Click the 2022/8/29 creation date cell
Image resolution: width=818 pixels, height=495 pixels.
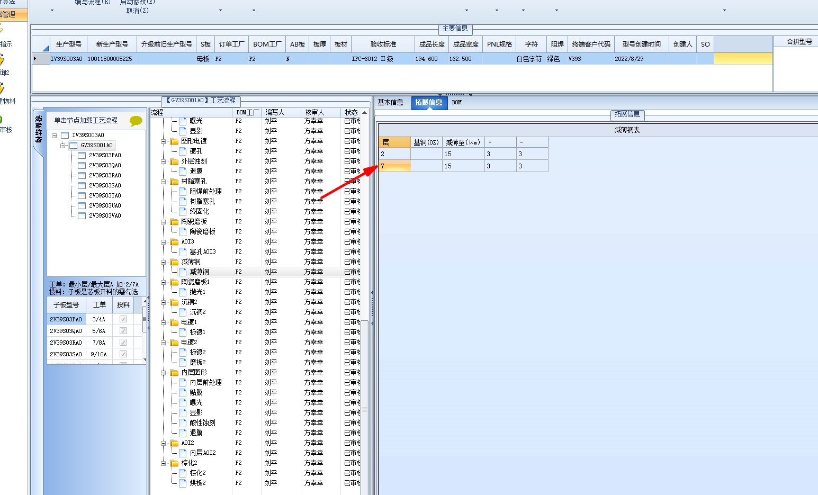[641, 59]
